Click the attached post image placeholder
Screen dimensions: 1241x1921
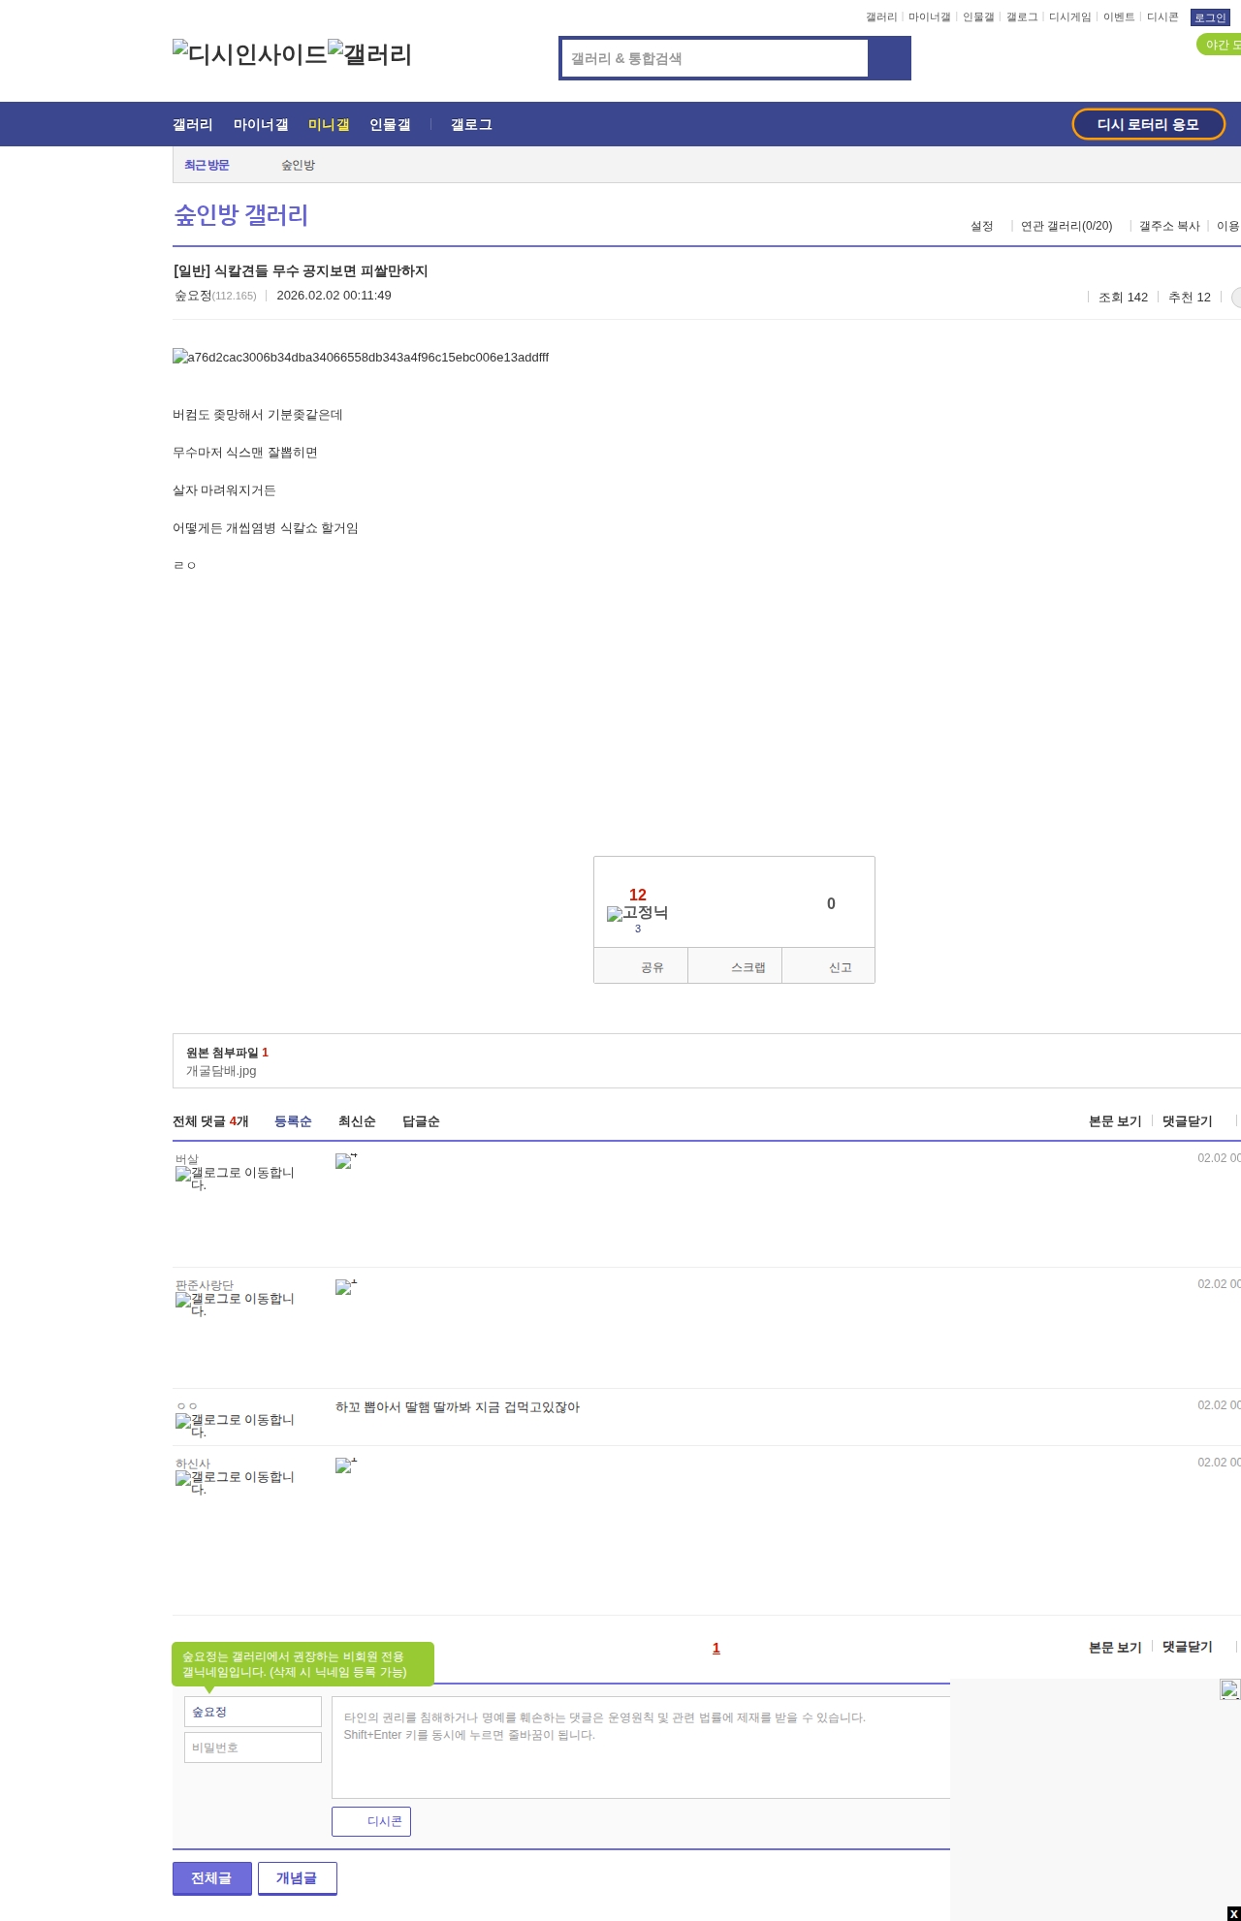[361, 358]
